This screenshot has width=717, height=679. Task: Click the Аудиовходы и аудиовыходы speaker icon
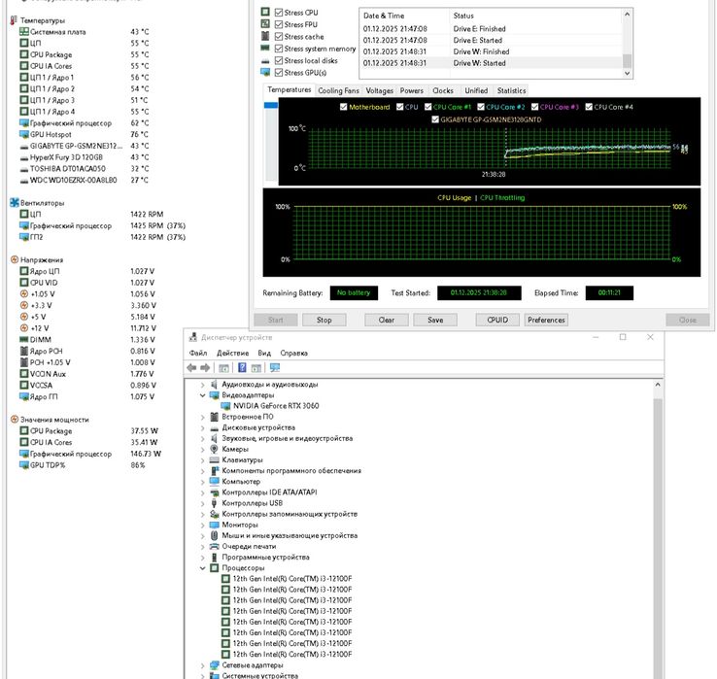214,385
